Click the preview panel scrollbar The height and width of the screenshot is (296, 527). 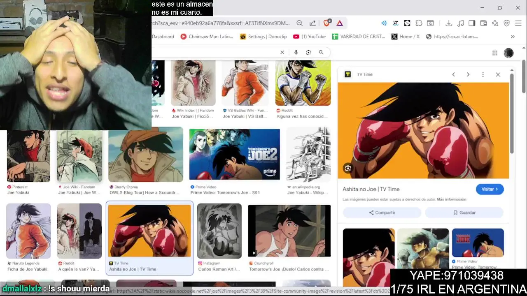pos(512,113)
